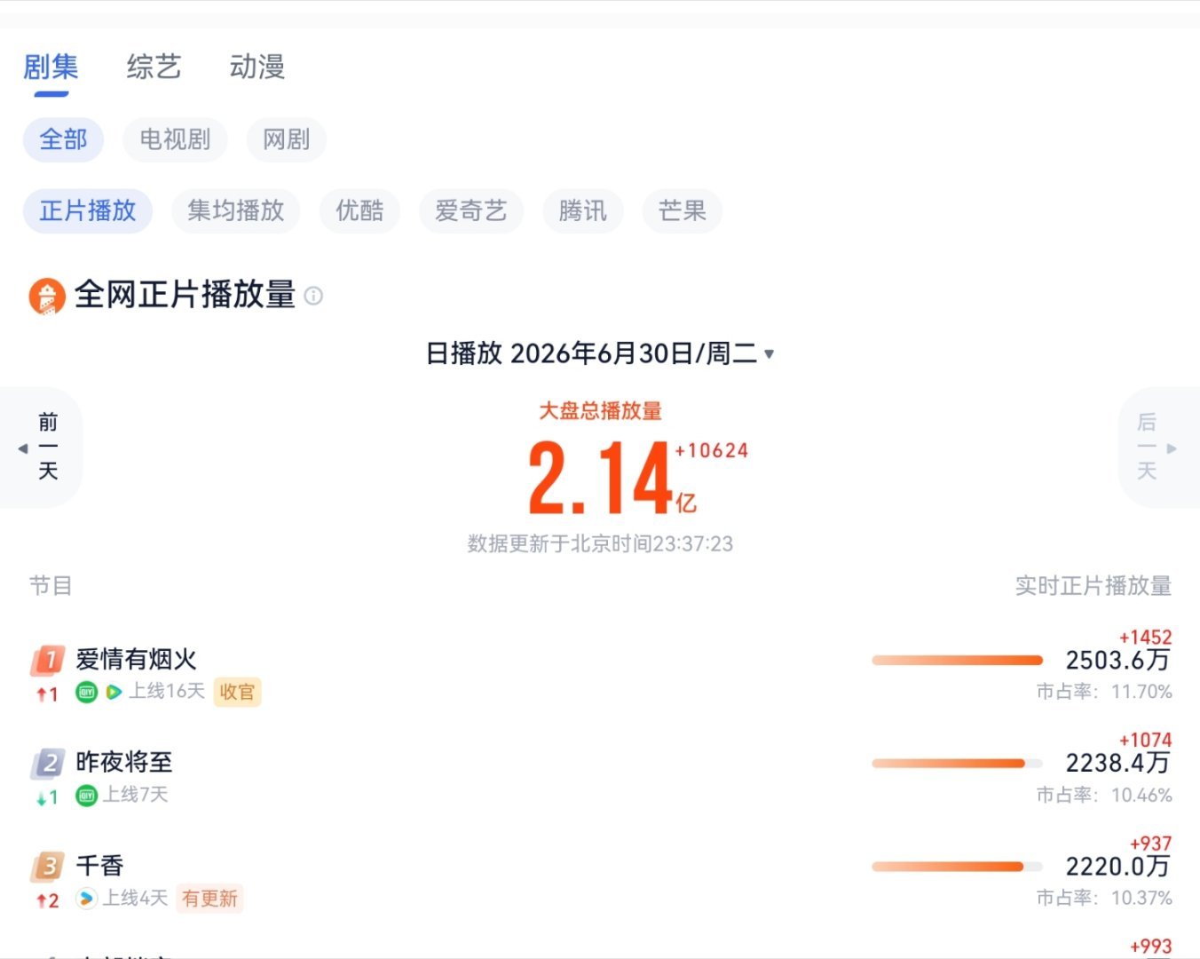
Task: Open the show 千香
Action: click(99, 866)
